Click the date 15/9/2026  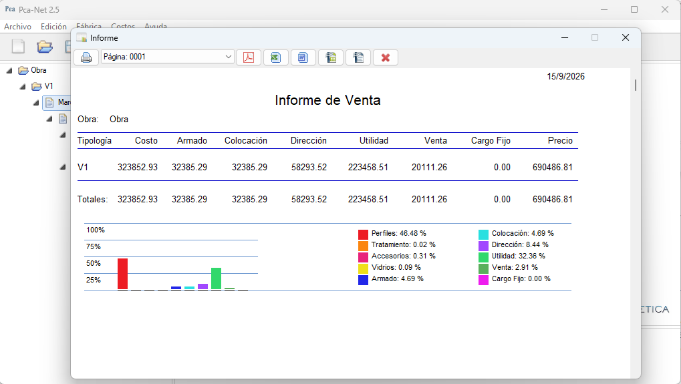[565, 76]
